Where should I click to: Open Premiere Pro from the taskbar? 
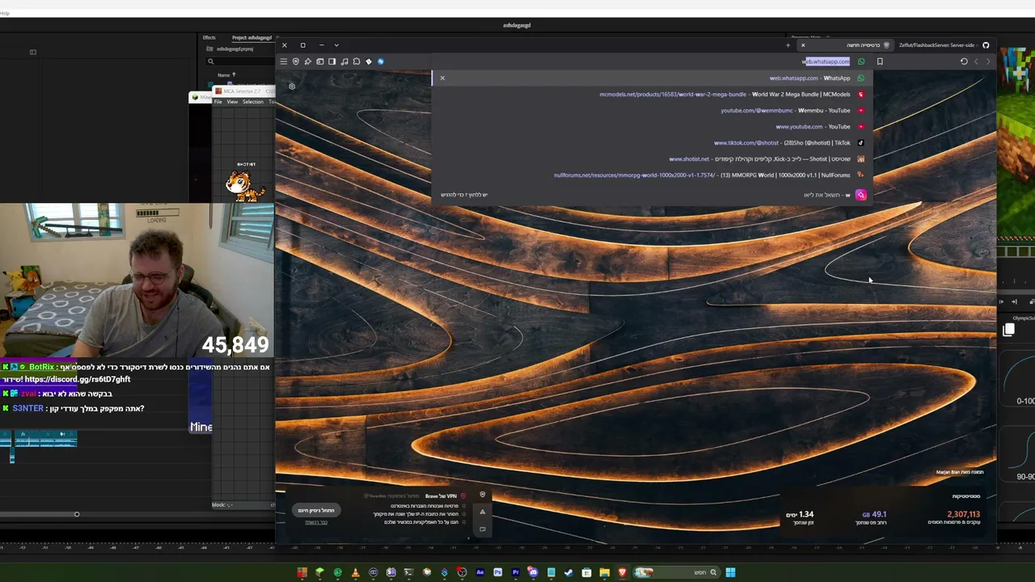tap(515, 572)
